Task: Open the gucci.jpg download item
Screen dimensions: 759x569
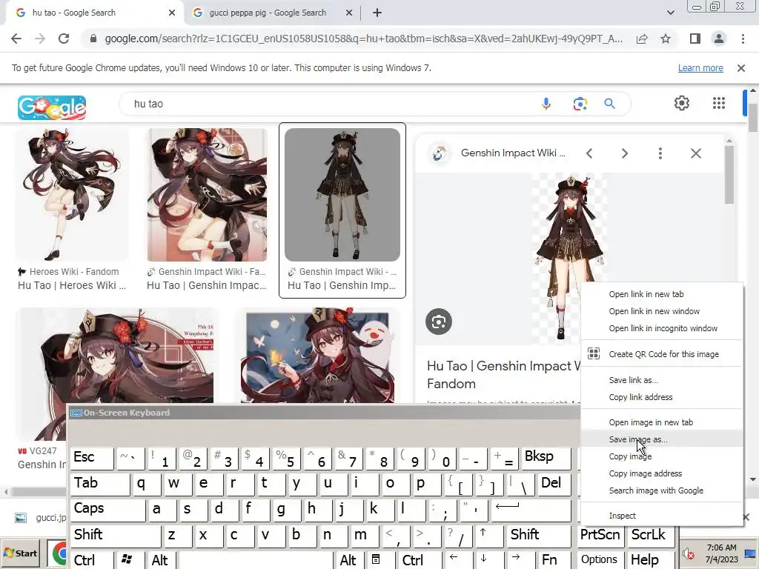Action: 42,518
